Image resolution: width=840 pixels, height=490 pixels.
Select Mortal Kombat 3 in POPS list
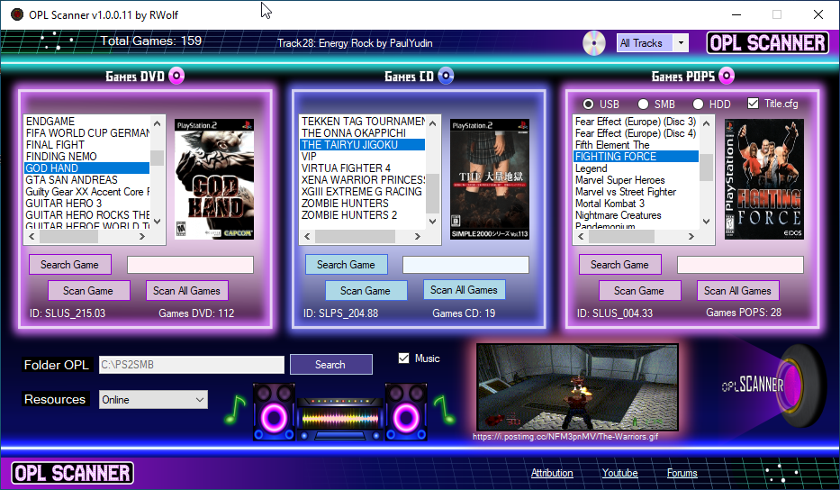click(610, 204)
